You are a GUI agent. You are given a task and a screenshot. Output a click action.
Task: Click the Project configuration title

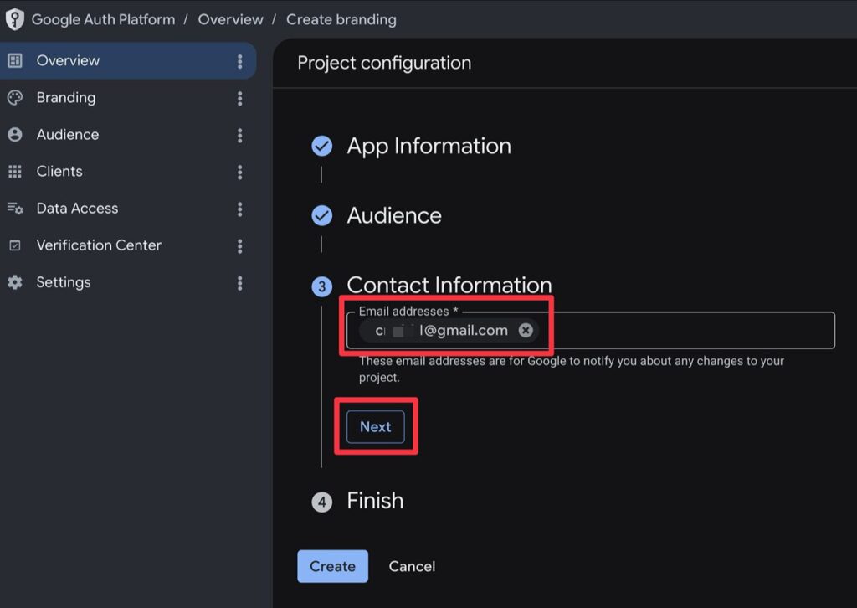tap(384, 63)
